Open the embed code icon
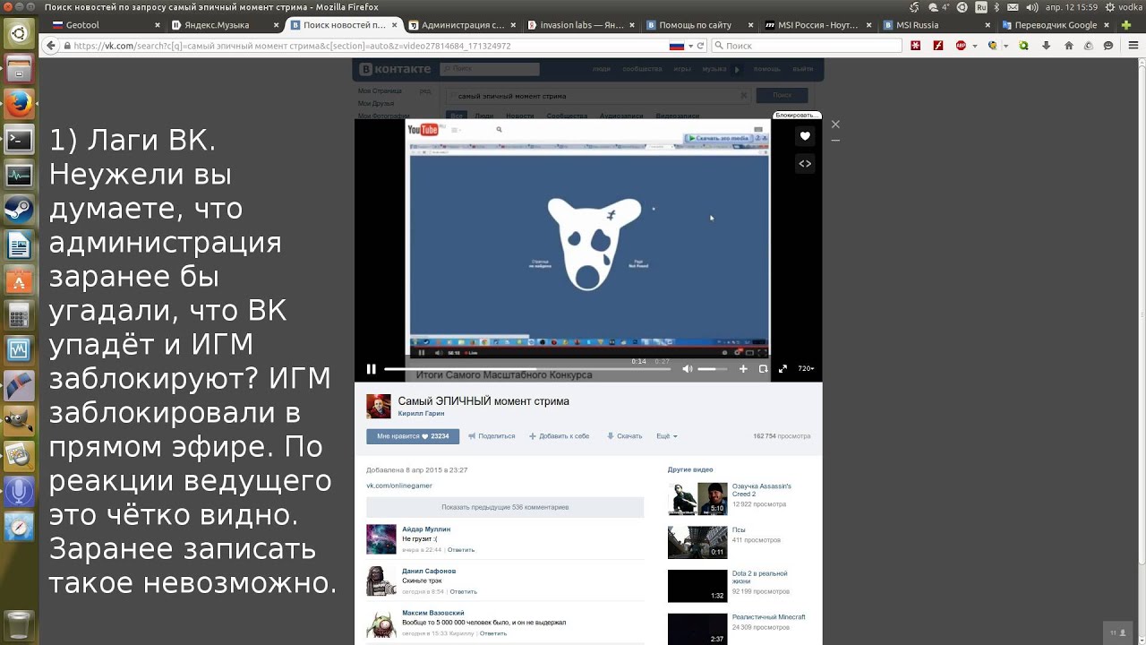Viewport: 1146px width, 645px height. tap(805, 163)
